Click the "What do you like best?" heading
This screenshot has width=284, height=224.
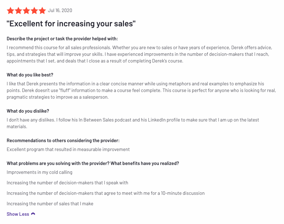[30, 75]
